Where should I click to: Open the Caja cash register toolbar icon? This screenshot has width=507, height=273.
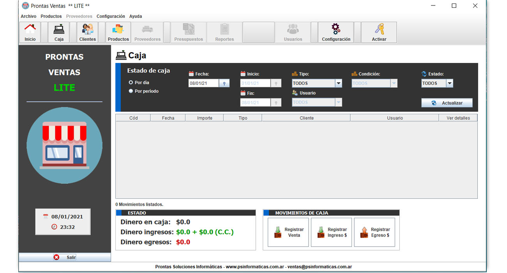(59, 32)
